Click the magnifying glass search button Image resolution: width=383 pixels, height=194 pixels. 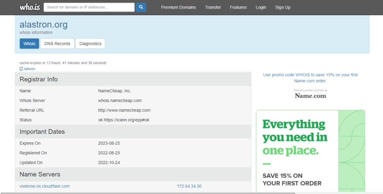click(x=141, y=7)
